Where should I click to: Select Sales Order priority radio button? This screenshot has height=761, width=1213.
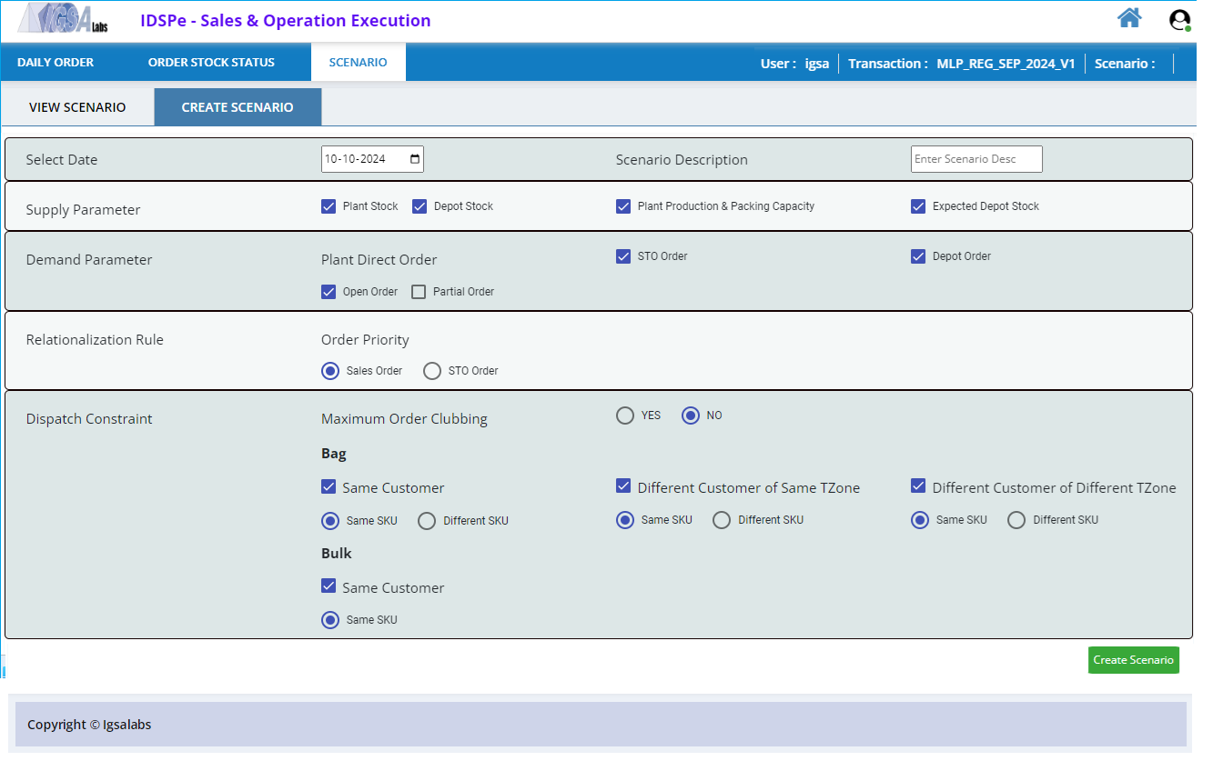click(x=330, y=371)
